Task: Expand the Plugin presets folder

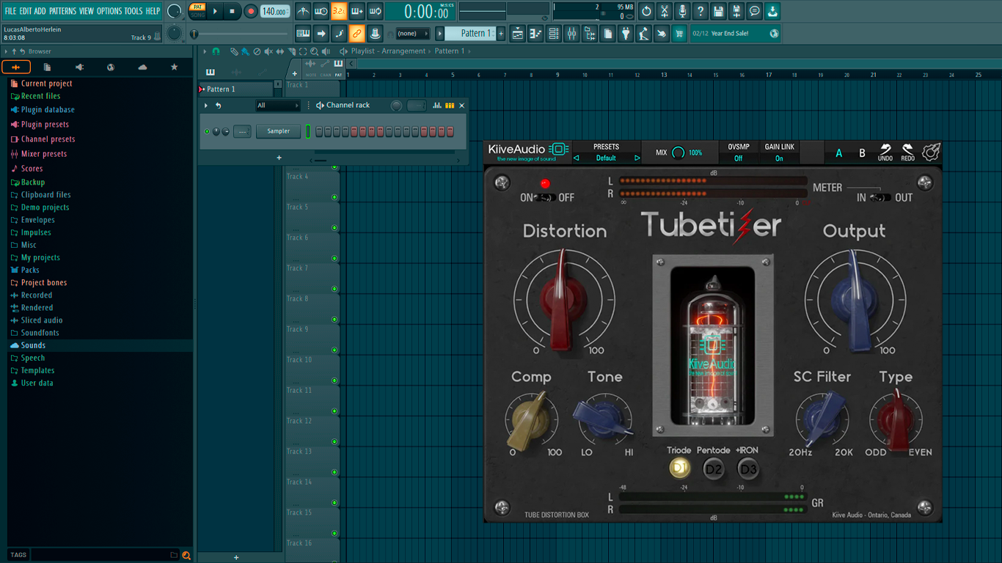Action: tap(45, 125)
